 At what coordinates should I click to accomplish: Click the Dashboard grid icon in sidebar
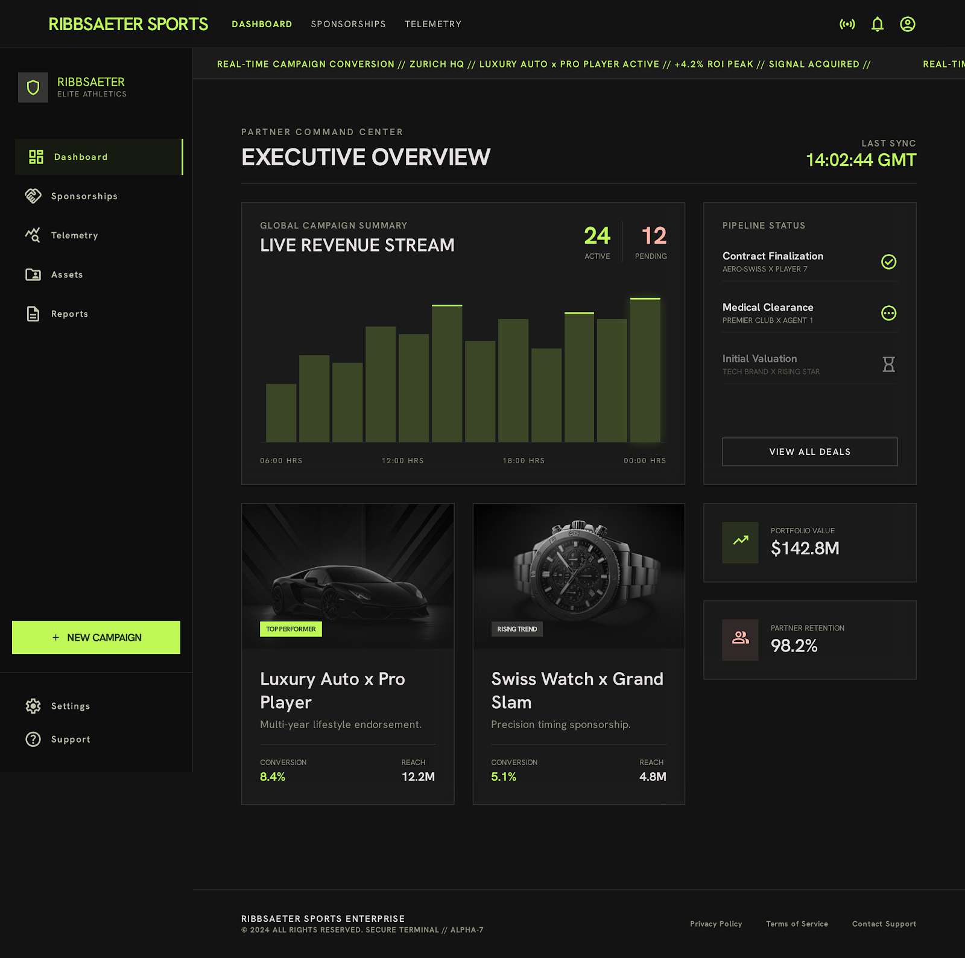pos(36,157)
